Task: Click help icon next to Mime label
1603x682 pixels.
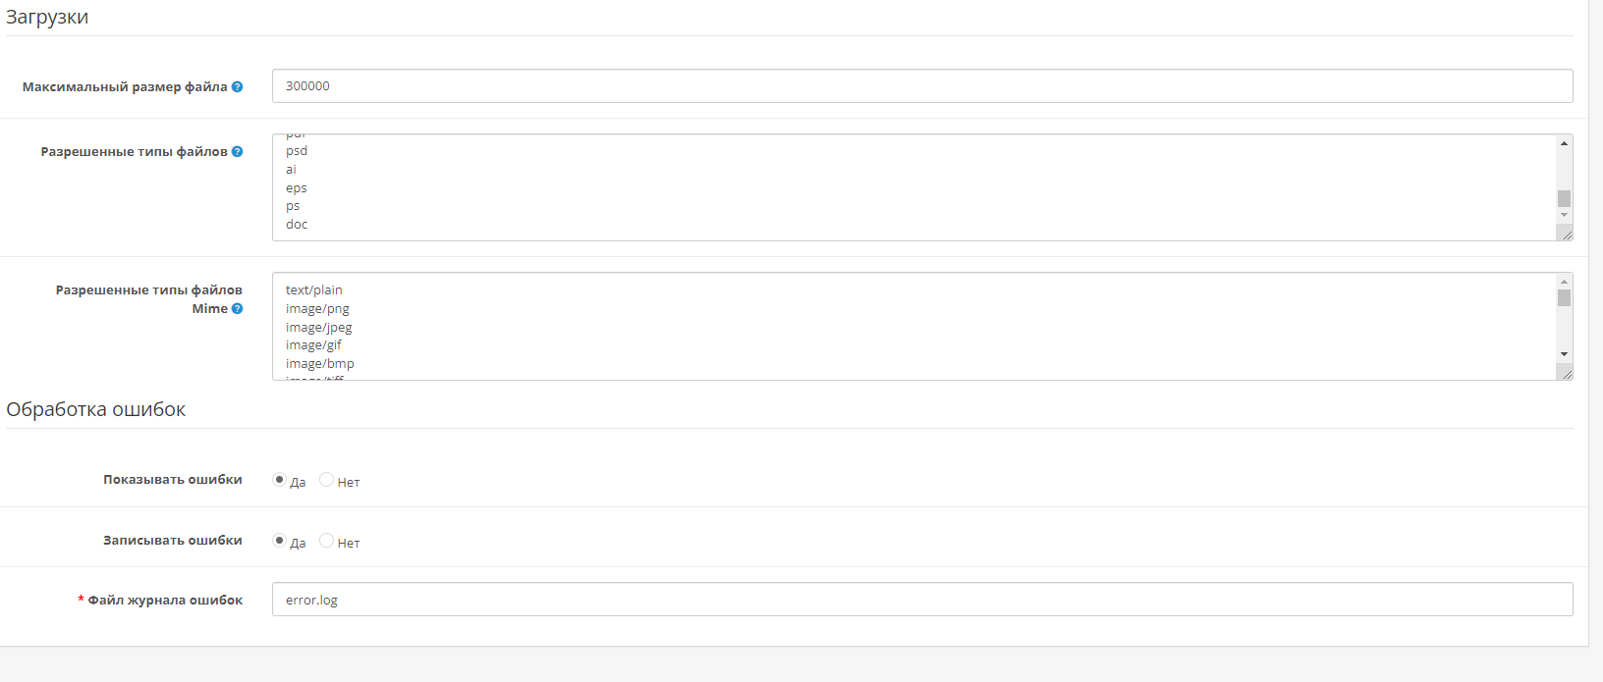Action: pyautogui.click(x=237, y=308)
